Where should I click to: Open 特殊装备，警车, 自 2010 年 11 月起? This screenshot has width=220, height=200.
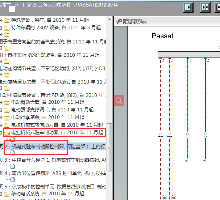click(50, 20)
